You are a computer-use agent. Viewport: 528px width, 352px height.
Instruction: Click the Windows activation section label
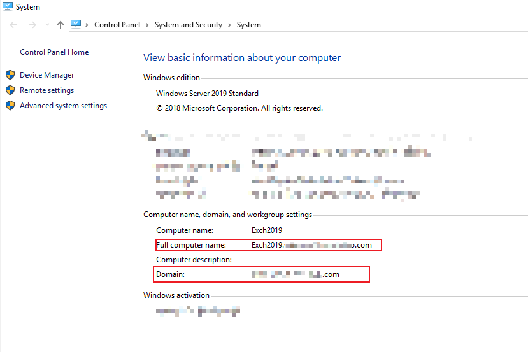click(176, 295)
